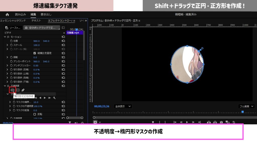
Task: Open the mask tracking wrench settings
Action: [x=54, y=98]
